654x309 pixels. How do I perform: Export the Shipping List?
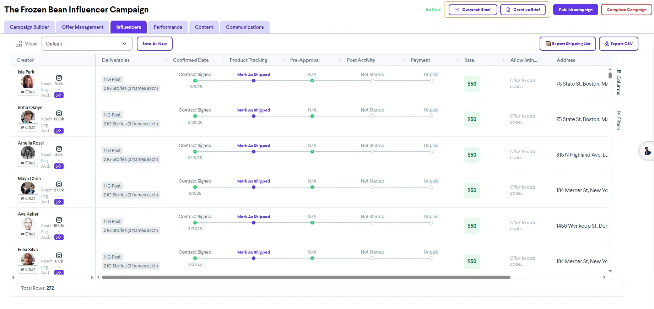(x=568, y=44)
